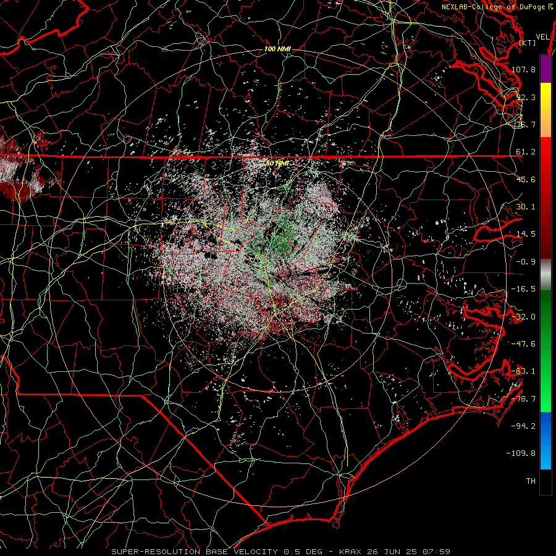Click the VEL legend title
Screen dimensions: 556x556
[x=543, y=37]
